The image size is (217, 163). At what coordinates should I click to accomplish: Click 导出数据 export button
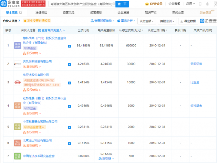[x=188, y=21]
